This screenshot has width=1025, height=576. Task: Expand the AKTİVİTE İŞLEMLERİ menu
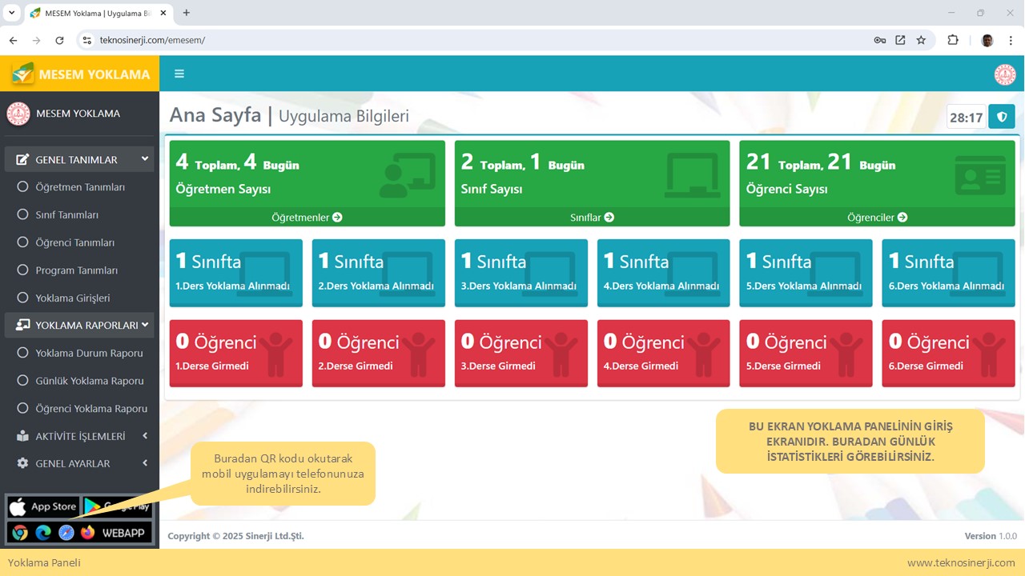80,436
